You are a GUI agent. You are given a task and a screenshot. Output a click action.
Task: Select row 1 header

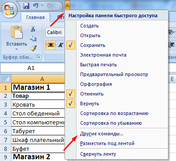[6, 88]
